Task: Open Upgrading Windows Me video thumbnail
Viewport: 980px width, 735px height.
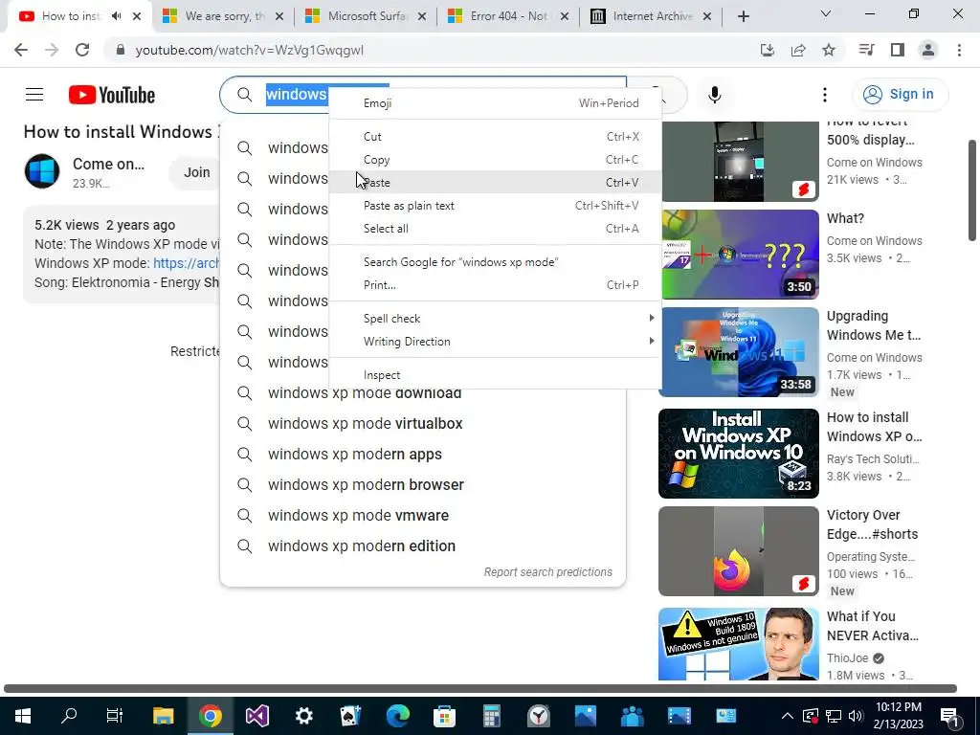Action: coord(739,352)
